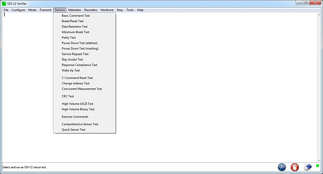
Task: Click the SDI-12 Verifier app icon
Action: 4,4
